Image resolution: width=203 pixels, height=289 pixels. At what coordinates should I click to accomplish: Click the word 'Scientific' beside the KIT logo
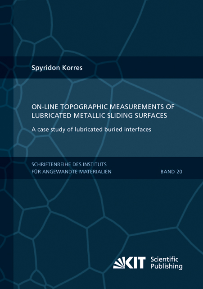[x=164, y=259]
